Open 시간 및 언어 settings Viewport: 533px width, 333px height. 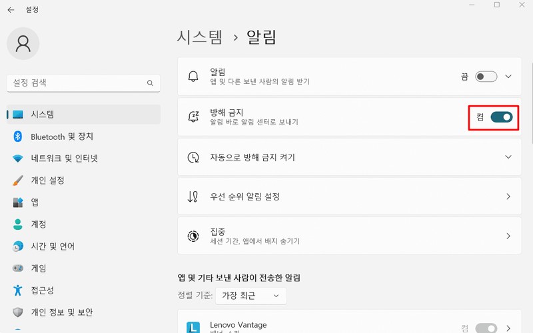(x=84, y=246)
